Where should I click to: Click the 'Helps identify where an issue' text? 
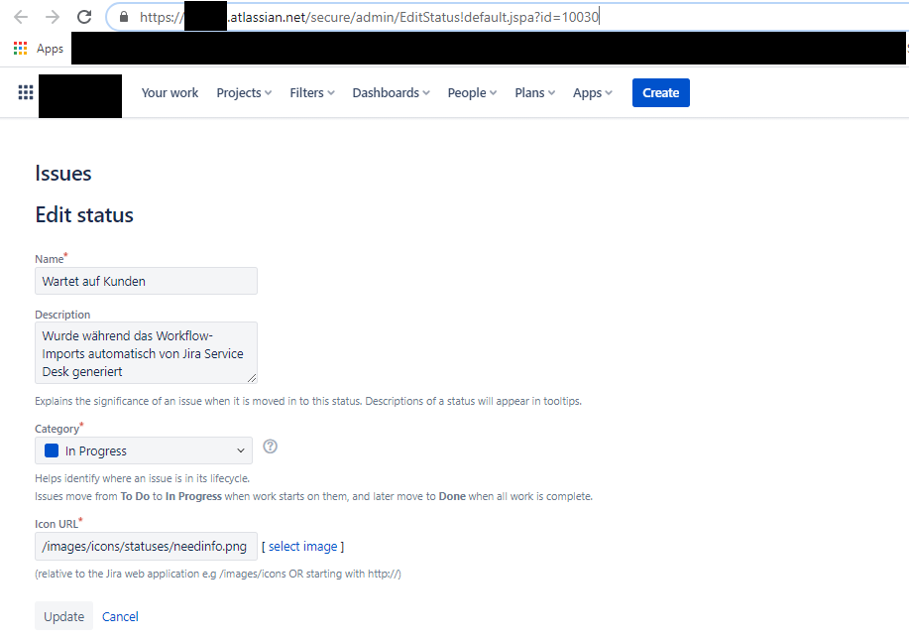tap(142, 478)
